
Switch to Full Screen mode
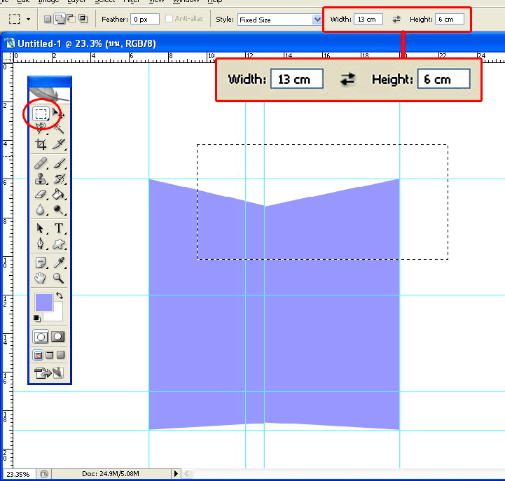coord(60,355)
